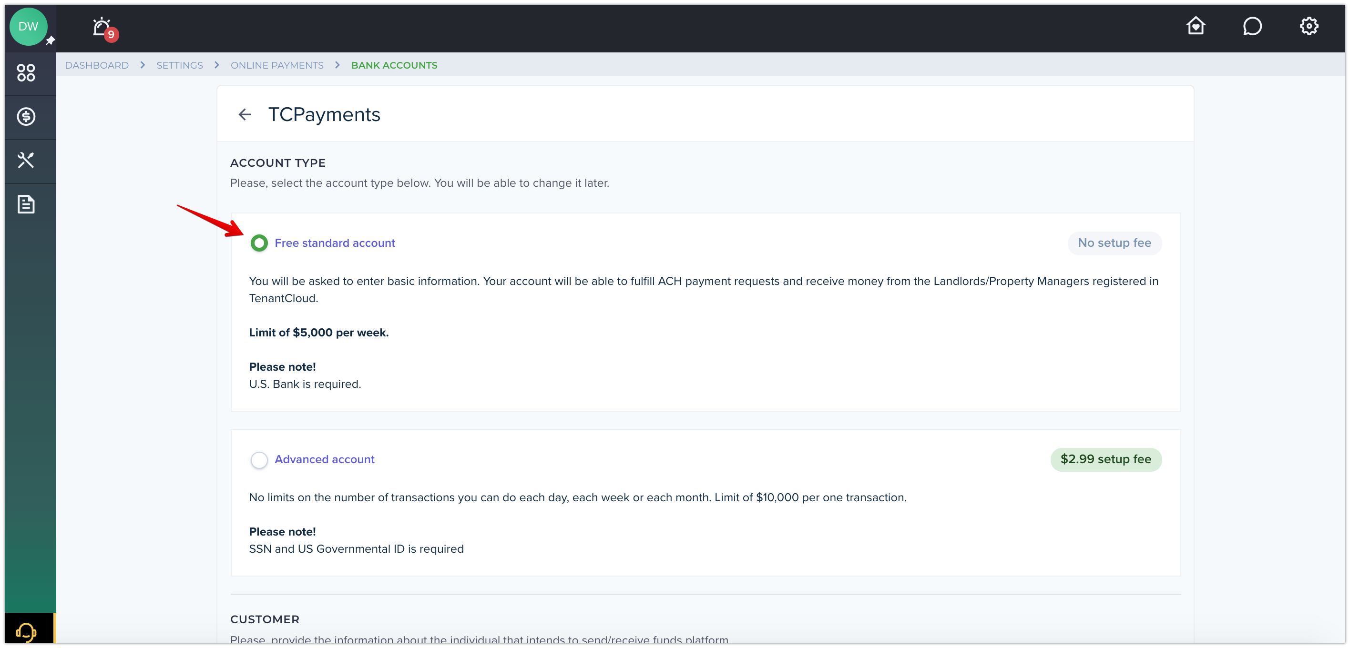Click the back arrow next to TCPayments
Viewport: 1350px width, 648px height.
pos(245,114)
